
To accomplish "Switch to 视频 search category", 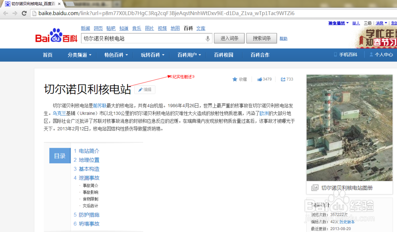I will 162,28.
